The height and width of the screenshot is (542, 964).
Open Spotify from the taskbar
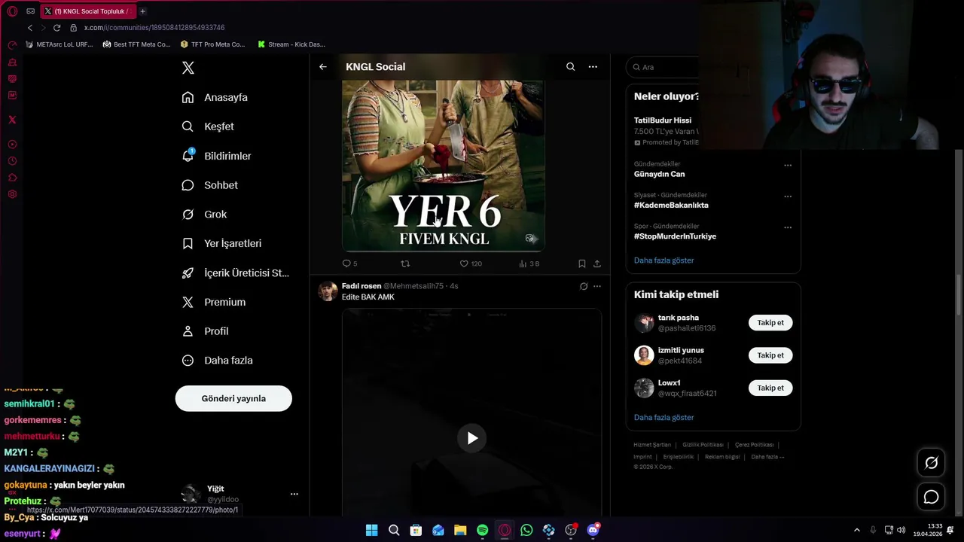click(x=483, y=530)
